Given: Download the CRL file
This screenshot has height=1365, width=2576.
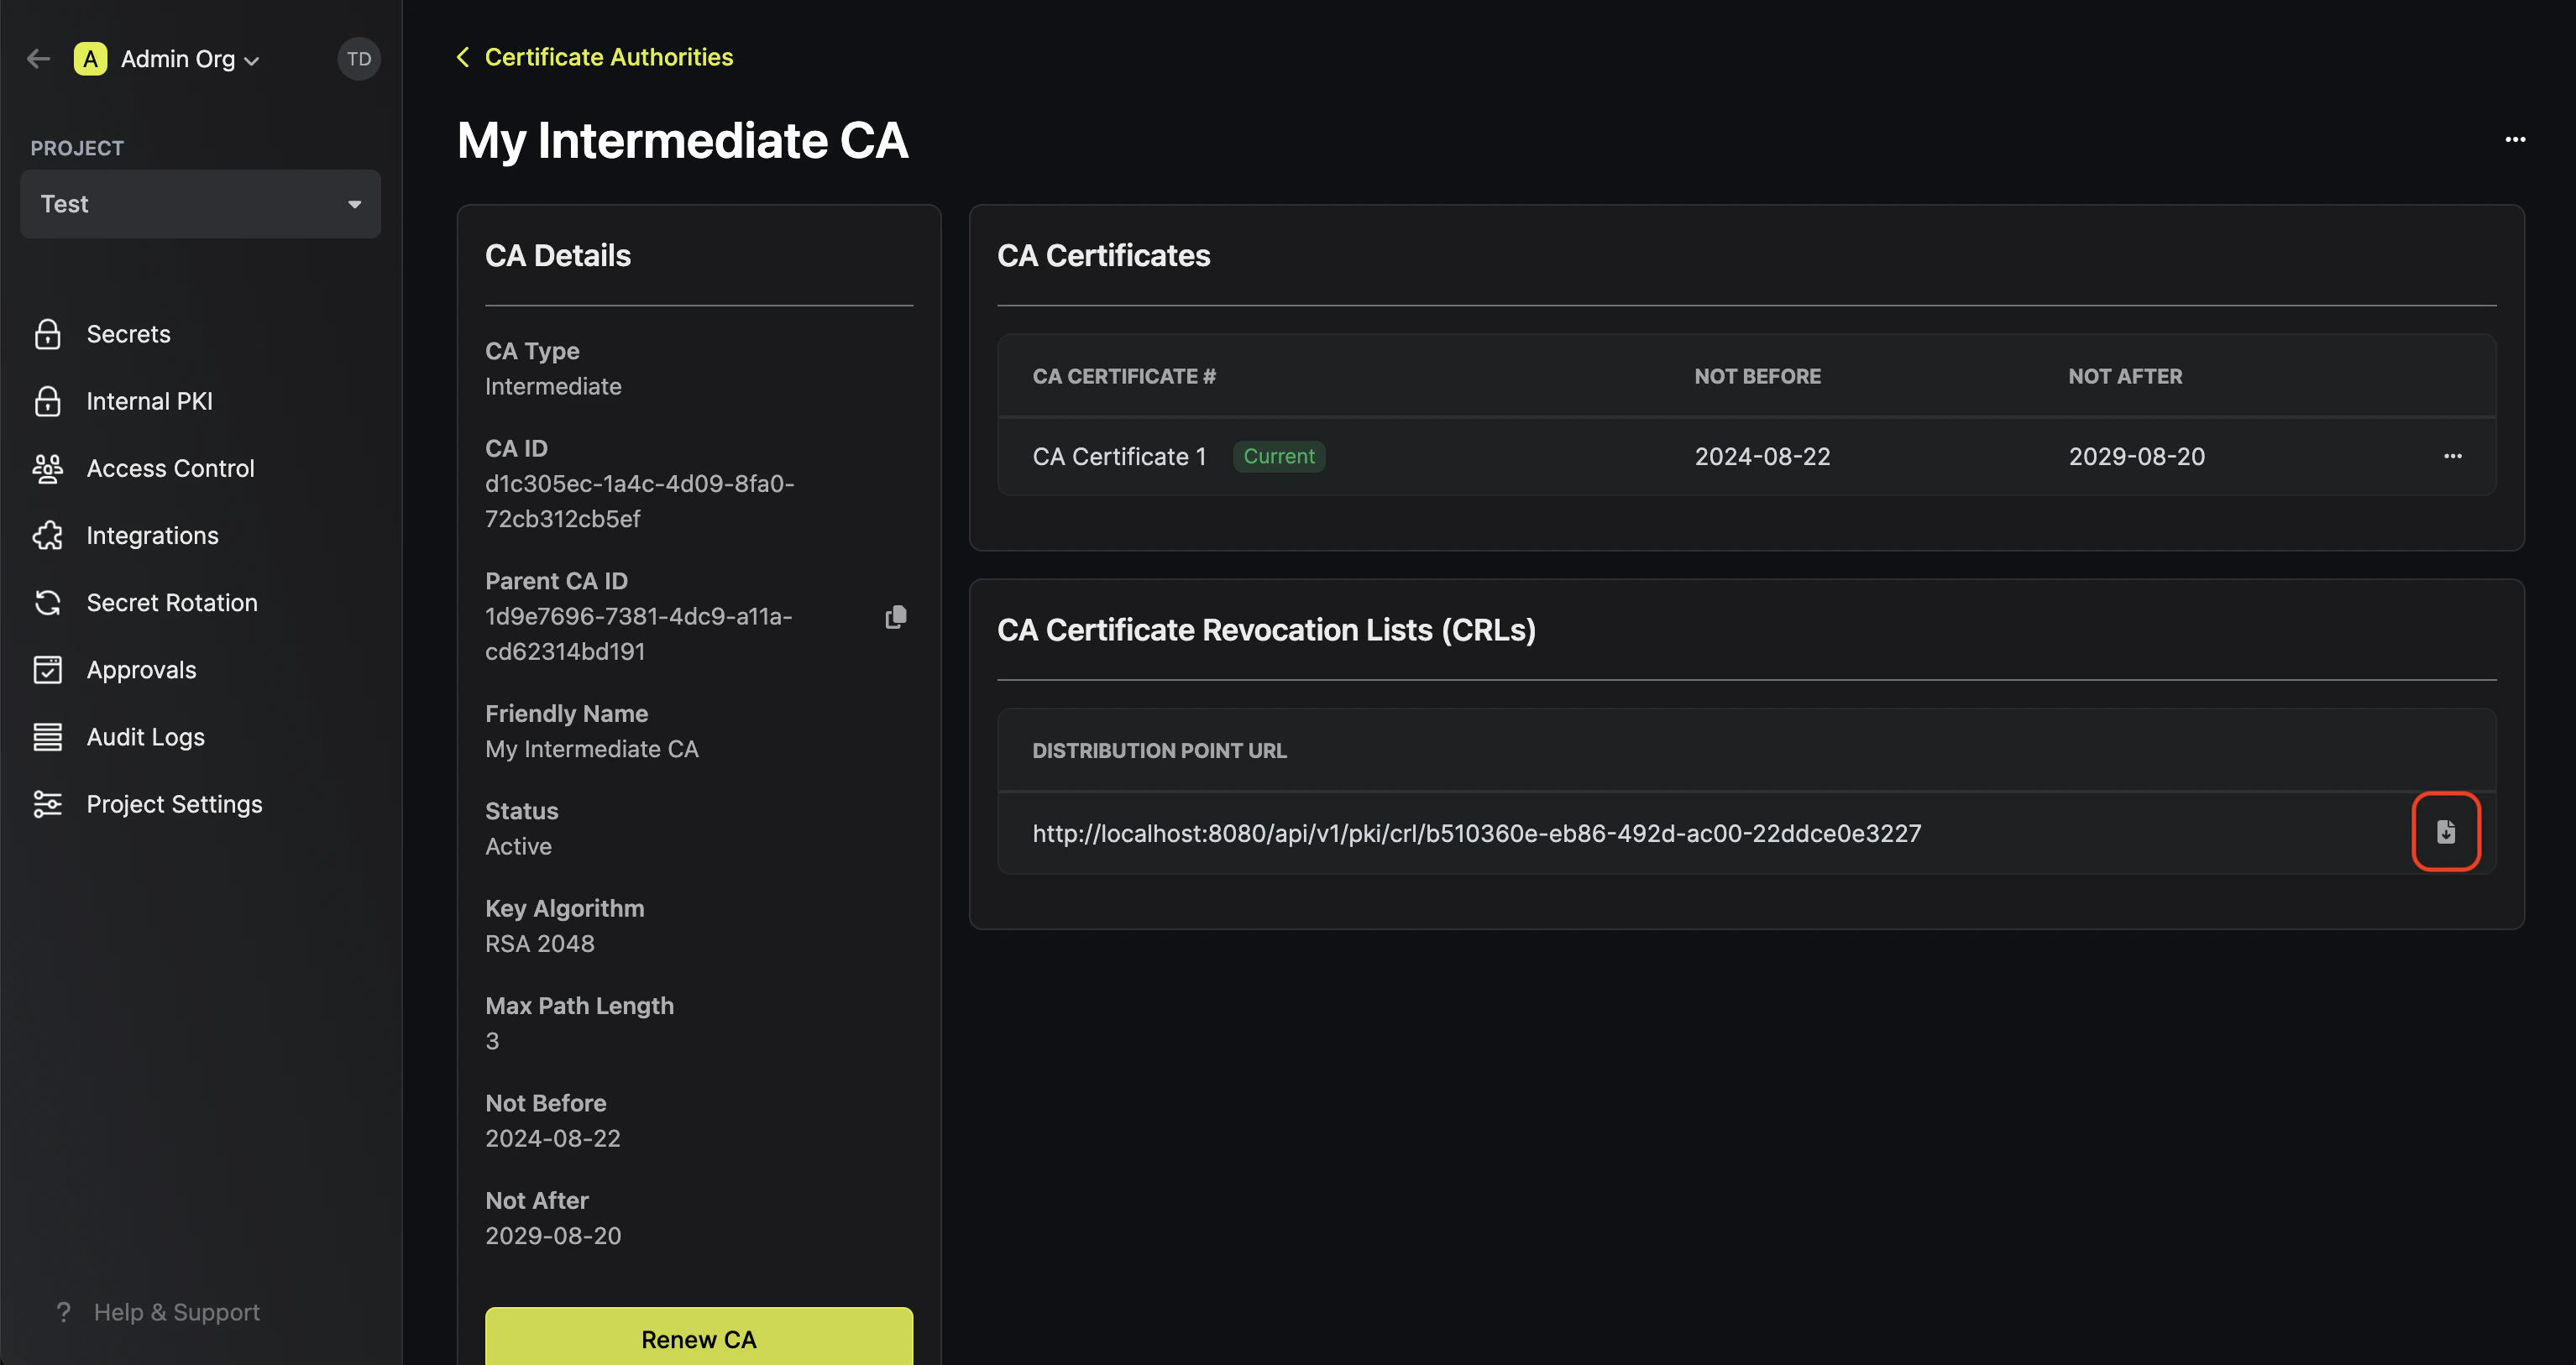Looking at the screenshot, I should pyautogui.click(x=2446, y=832).
